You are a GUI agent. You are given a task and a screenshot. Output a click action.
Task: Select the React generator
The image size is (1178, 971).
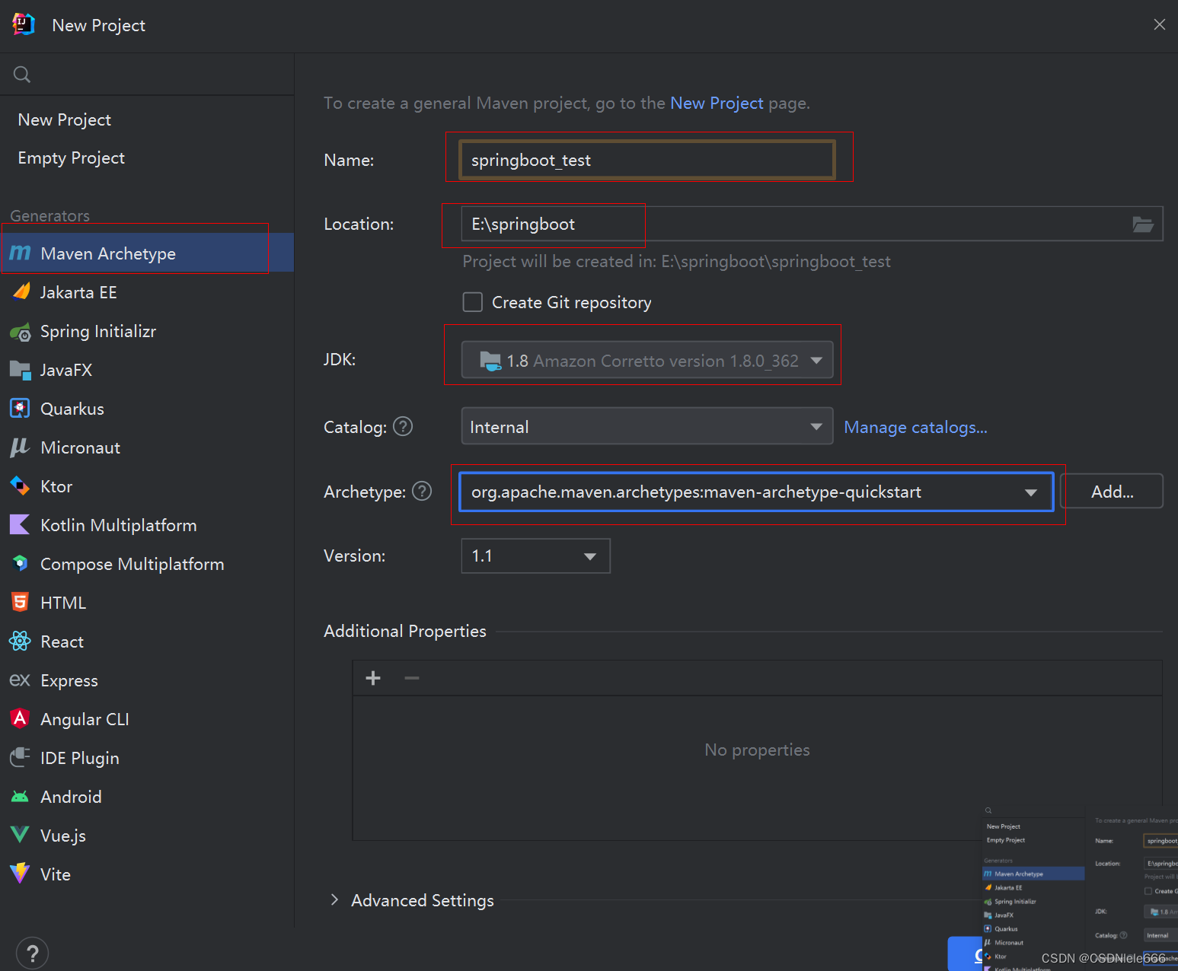(62, 641)
